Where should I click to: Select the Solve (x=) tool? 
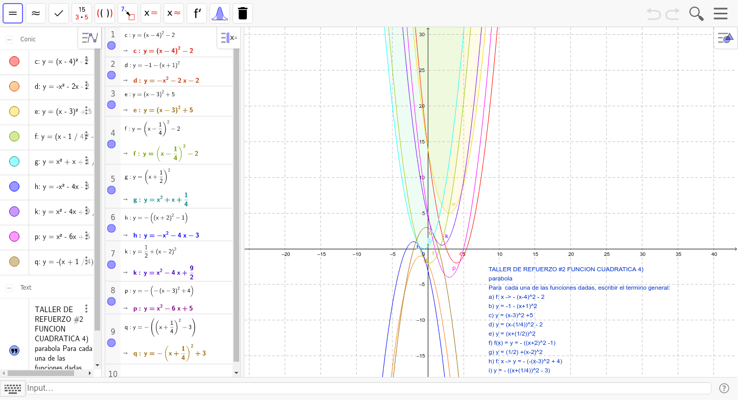click(151, 13)
